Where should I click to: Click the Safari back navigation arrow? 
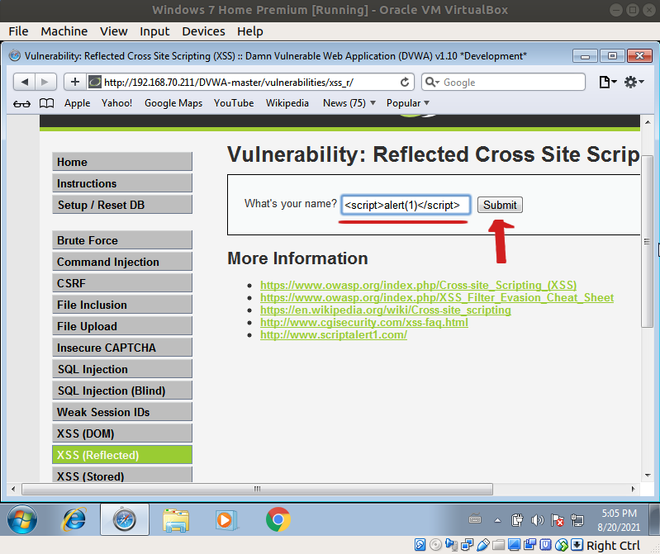point(25,82)
